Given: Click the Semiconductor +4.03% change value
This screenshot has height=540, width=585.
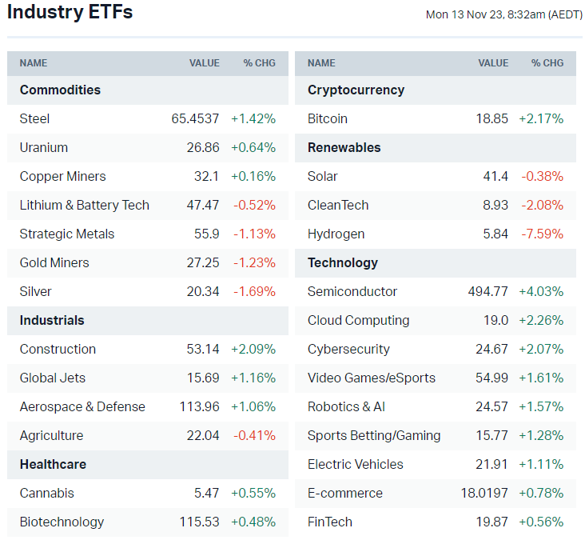Looking at the screenshot, I should 541,291.
